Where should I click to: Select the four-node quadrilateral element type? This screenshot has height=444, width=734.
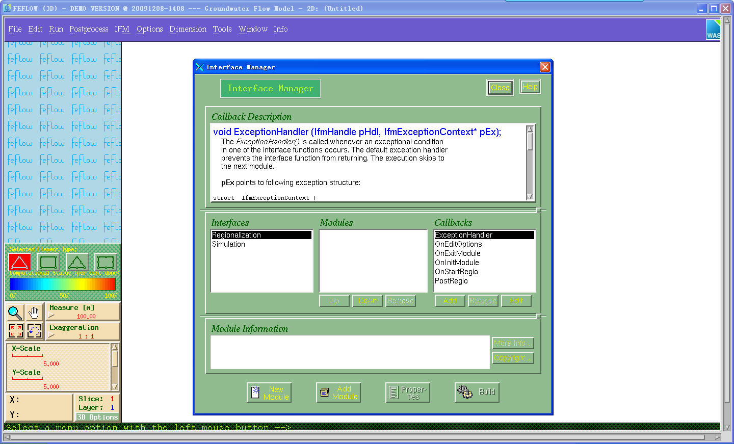[48, 263]
